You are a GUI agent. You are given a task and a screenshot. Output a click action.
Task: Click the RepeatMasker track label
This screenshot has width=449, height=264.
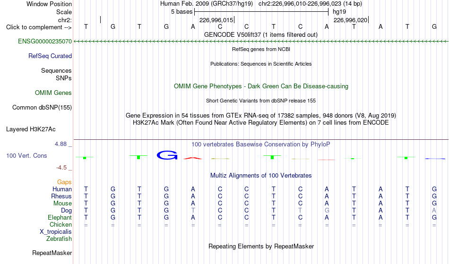point(52,253)
